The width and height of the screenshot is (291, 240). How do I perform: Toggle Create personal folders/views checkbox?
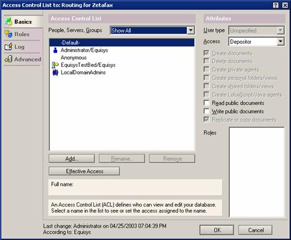click(x=206, y=78)
